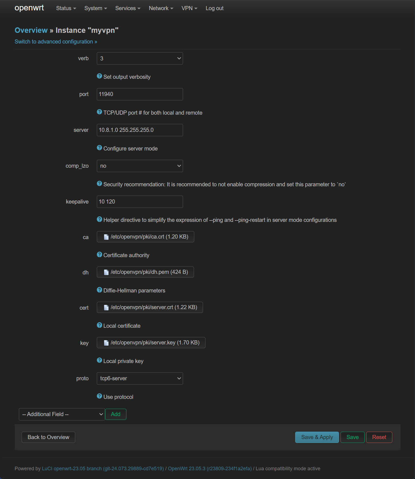Click the file icon for ca.crt
This screenshot has width=415, height=479.
point(106,237)
